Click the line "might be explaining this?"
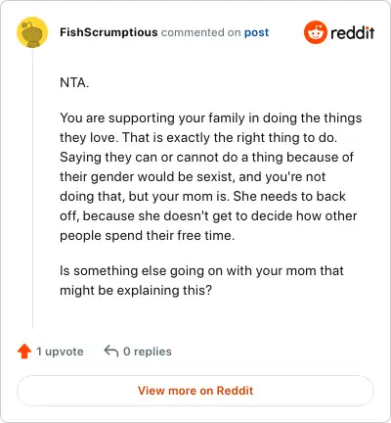 (136, 290)
